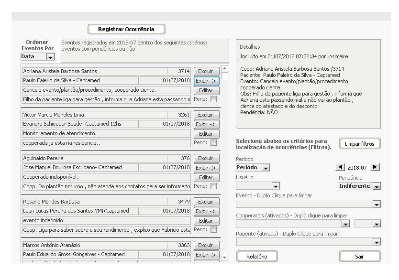The image size is (399, 280).
Task: Edit the Monitoramento de atendimento entry
Action: (x=206, y=134)
